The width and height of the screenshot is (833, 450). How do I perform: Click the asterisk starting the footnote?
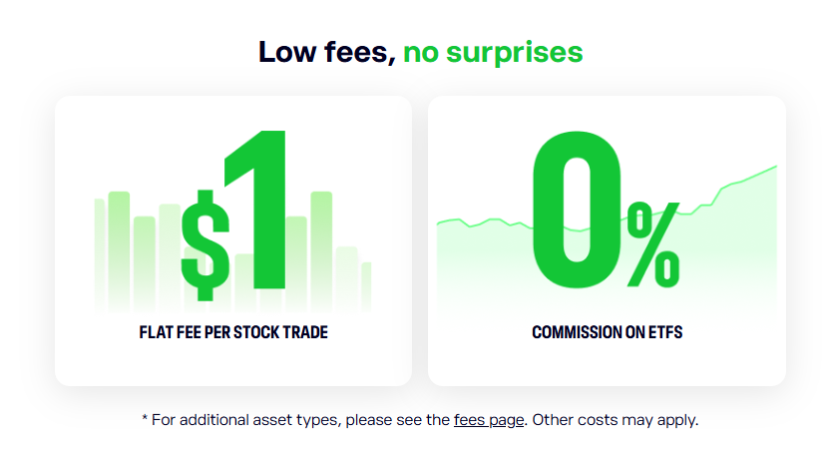(146, 418)
